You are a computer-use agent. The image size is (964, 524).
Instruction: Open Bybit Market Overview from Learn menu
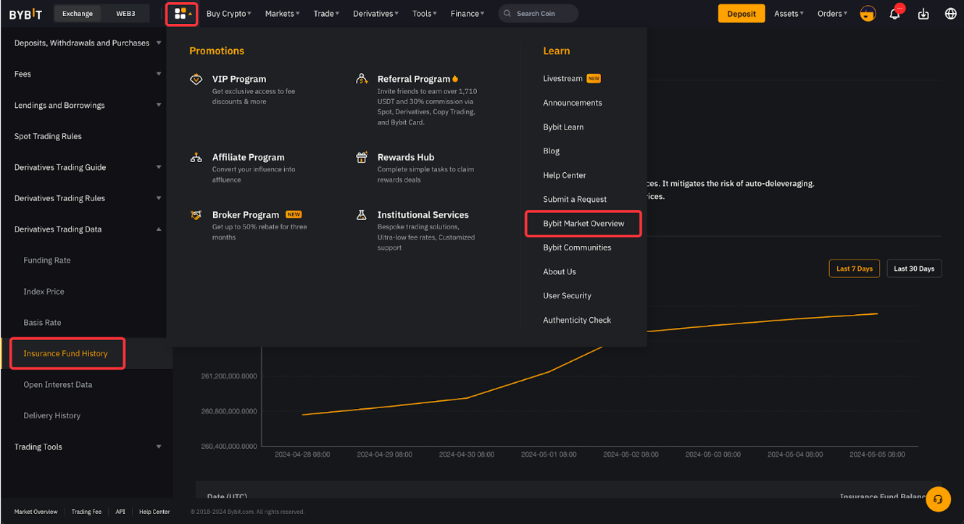coord(583,224)
